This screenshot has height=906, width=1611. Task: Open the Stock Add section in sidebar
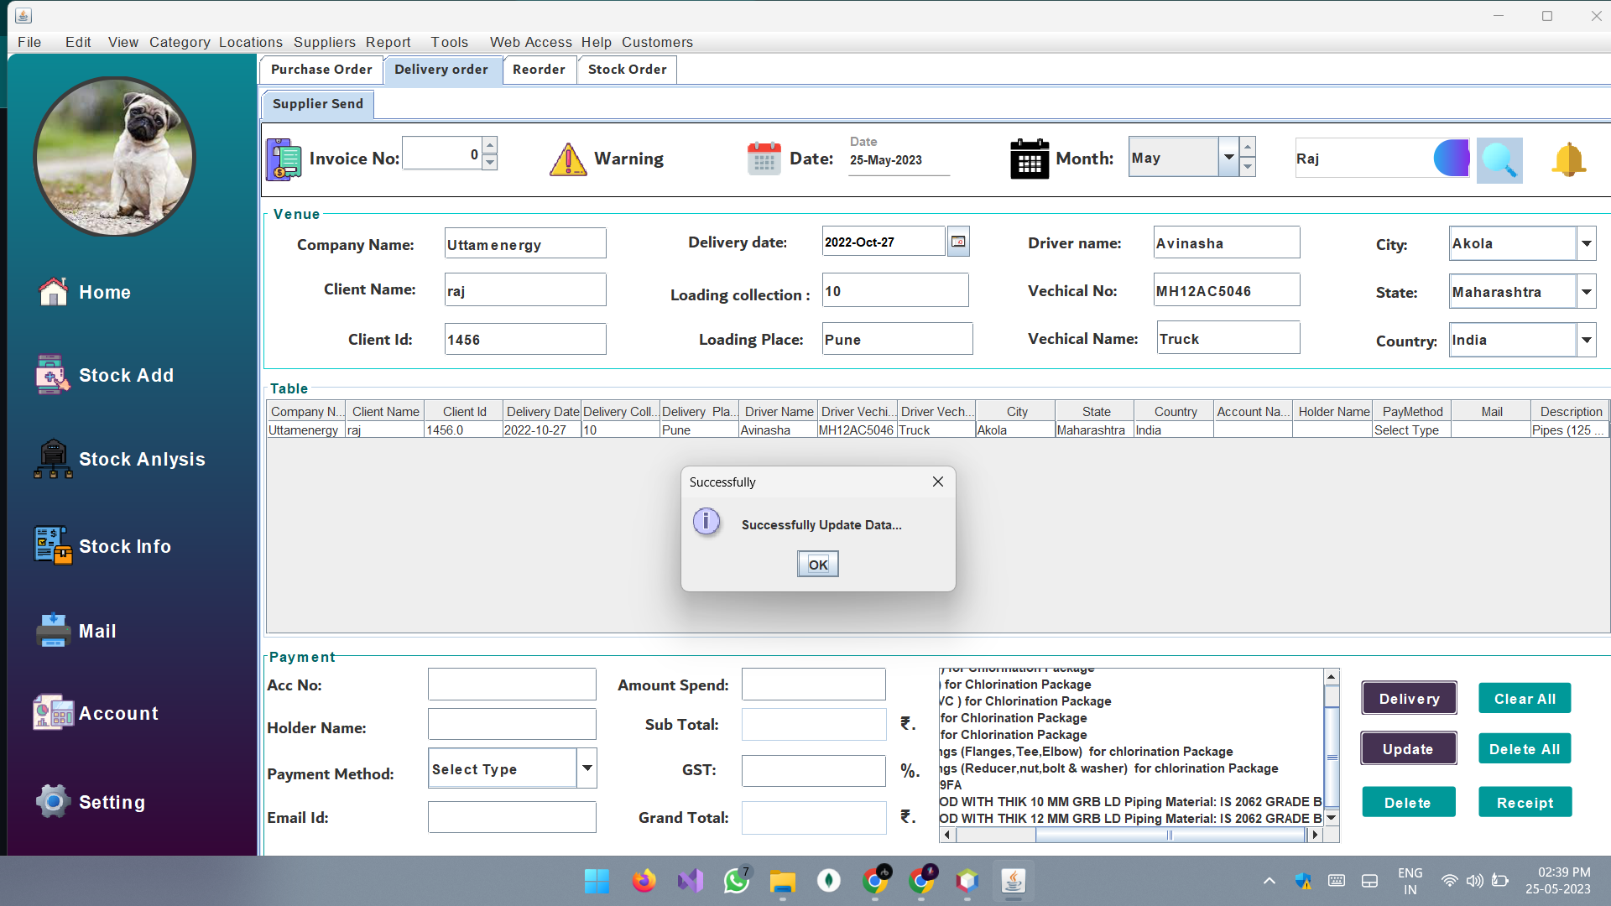[x=126, y=375]
